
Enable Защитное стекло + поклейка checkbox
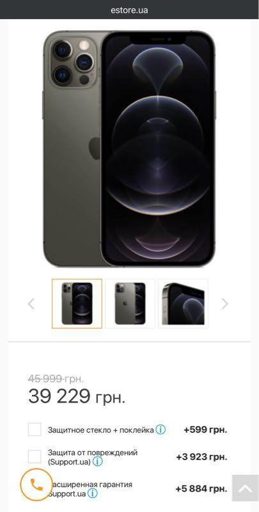click(35, 429)
